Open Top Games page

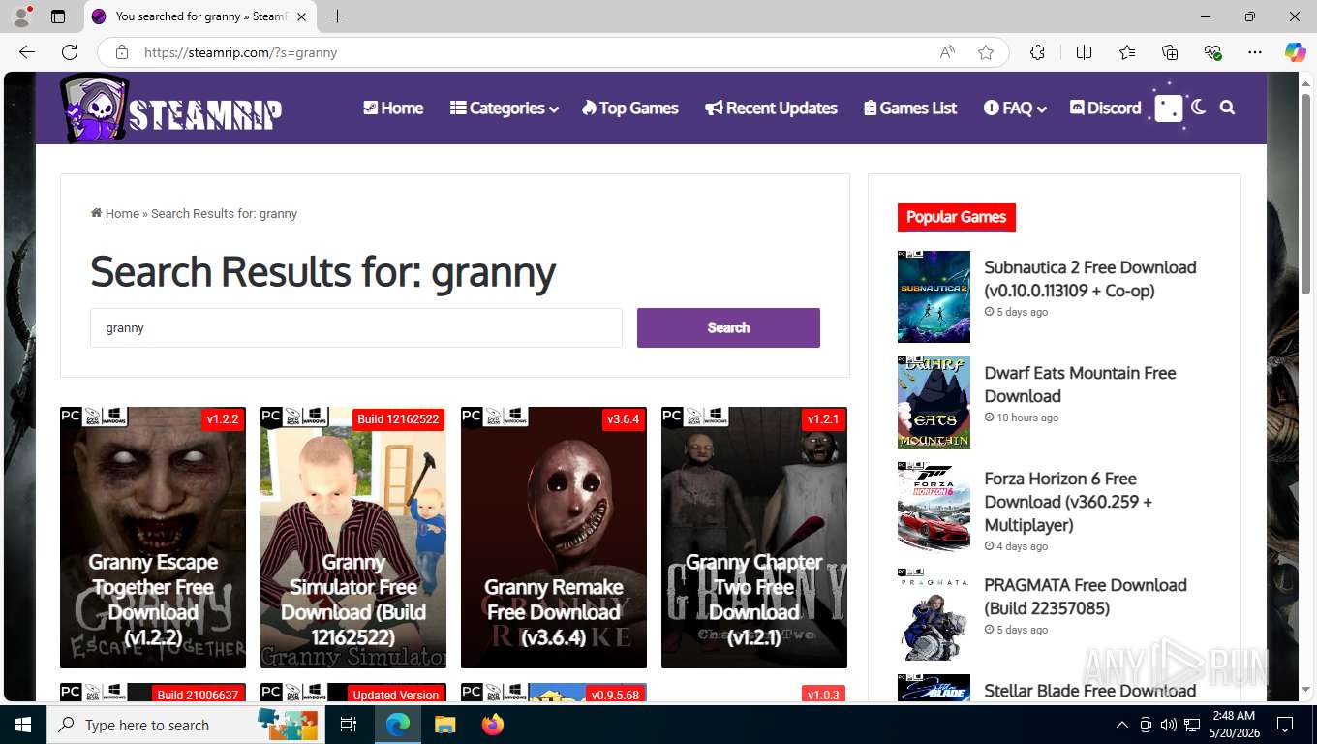point(629,108)
